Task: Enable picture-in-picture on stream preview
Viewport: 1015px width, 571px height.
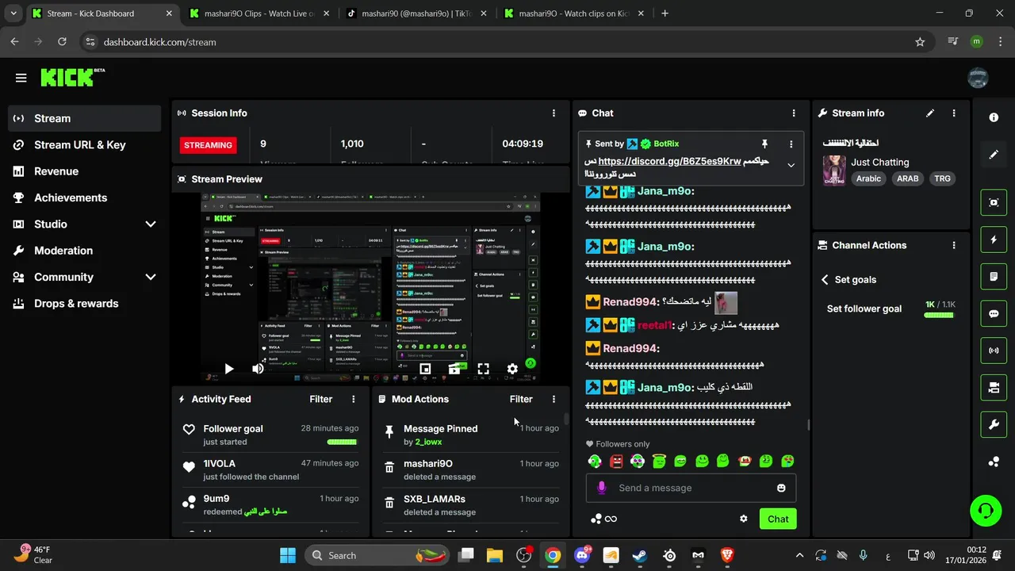Action: 425,369
